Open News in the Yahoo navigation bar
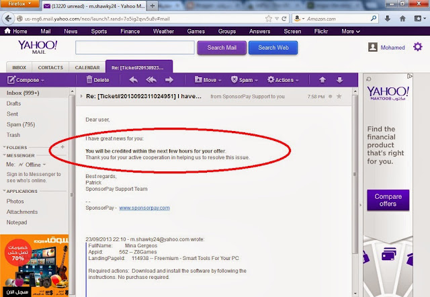 71,32
